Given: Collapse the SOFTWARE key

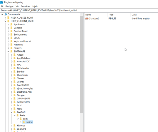Looking at the screenshot, I should (9, 52).
